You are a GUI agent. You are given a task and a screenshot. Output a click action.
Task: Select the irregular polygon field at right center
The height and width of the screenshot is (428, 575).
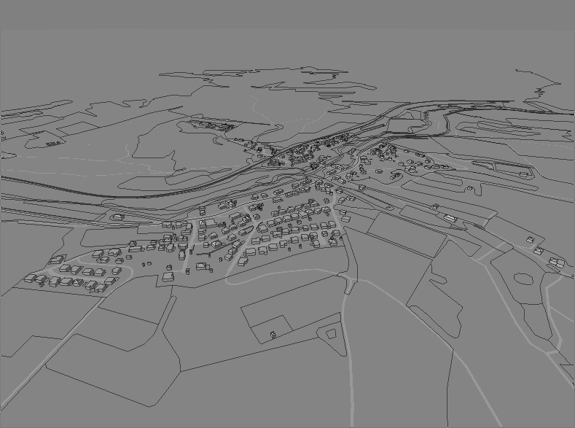click(x=437, y=292)
